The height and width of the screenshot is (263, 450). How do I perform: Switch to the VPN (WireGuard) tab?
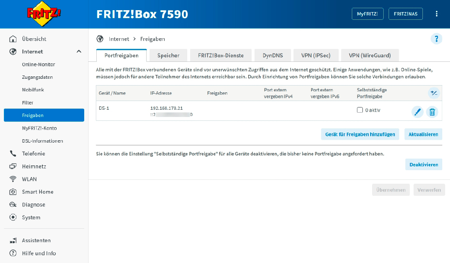point(370,56)
